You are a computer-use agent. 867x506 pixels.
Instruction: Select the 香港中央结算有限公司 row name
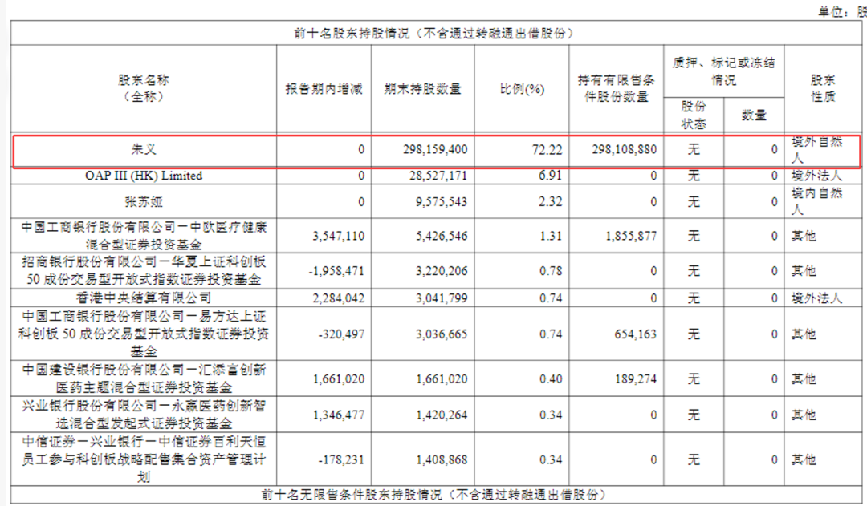pyautogui.click(x=144, y=298)
